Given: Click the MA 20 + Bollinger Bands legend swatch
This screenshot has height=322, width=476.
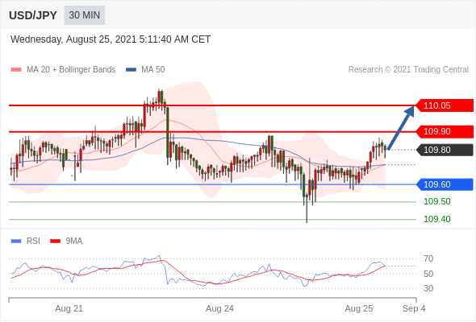Looking at the screenshot, I should [x=16, y=70].
